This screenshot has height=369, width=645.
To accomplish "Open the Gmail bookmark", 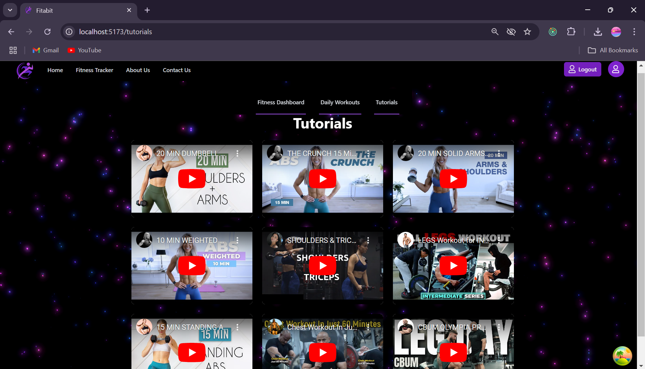I will point(45,50).
